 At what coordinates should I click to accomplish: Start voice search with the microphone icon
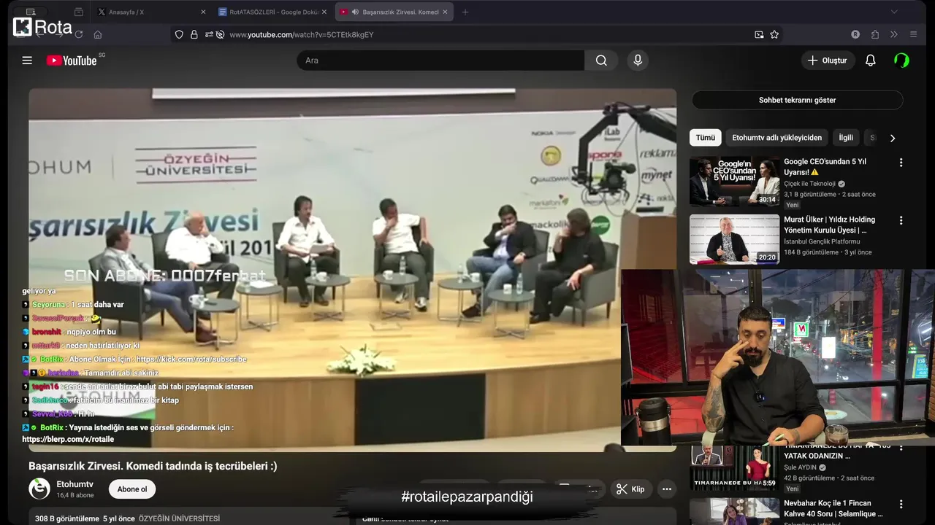click(638, 61)
